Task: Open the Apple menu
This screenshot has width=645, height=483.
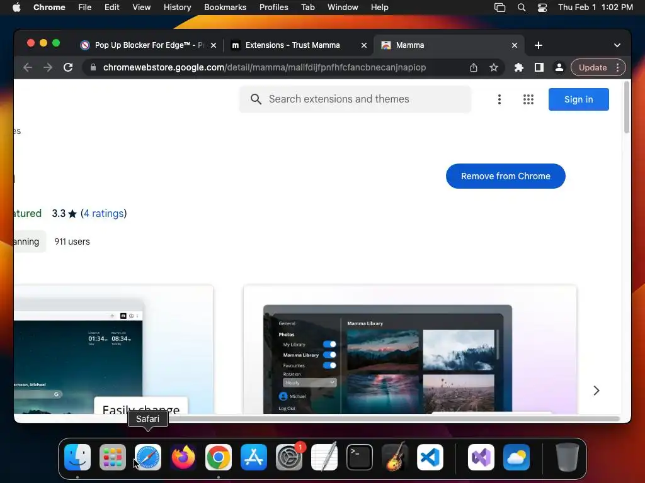Action: pos(16,8)
